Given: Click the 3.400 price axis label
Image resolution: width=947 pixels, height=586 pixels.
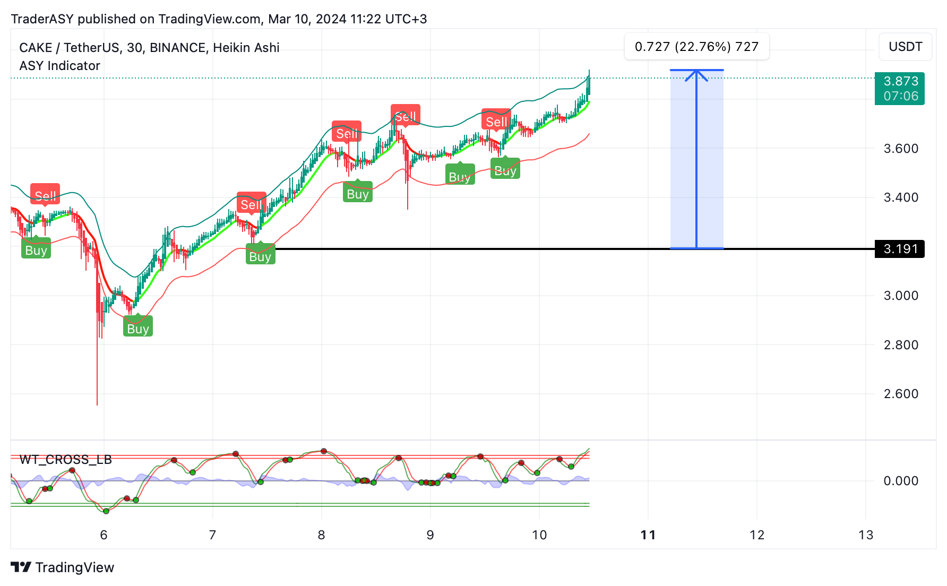Looking at the screenshot, I should [901, 197].
